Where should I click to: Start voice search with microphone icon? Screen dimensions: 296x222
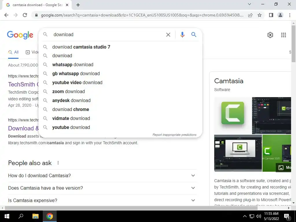tap(182, 35)
